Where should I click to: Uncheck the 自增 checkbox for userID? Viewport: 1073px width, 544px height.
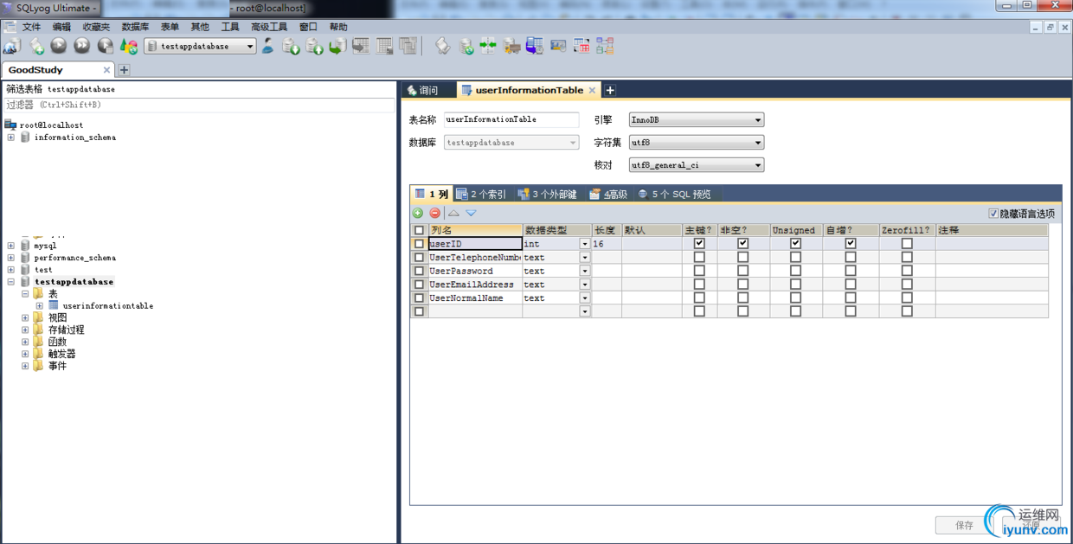(851, 244)
